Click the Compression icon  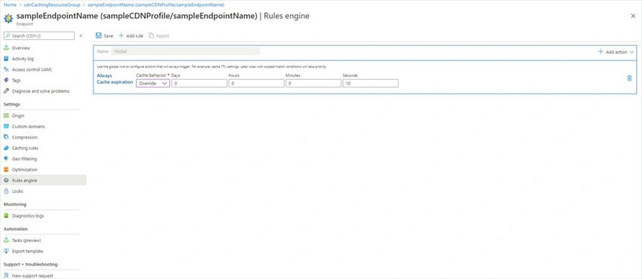click(x=6, y=137)
